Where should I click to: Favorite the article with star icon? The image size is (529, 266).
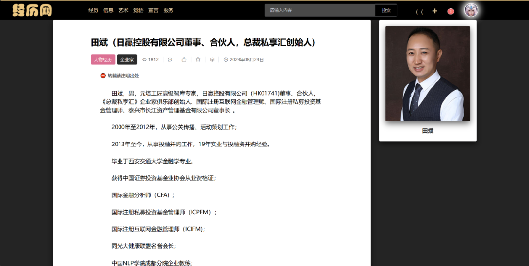198,59
